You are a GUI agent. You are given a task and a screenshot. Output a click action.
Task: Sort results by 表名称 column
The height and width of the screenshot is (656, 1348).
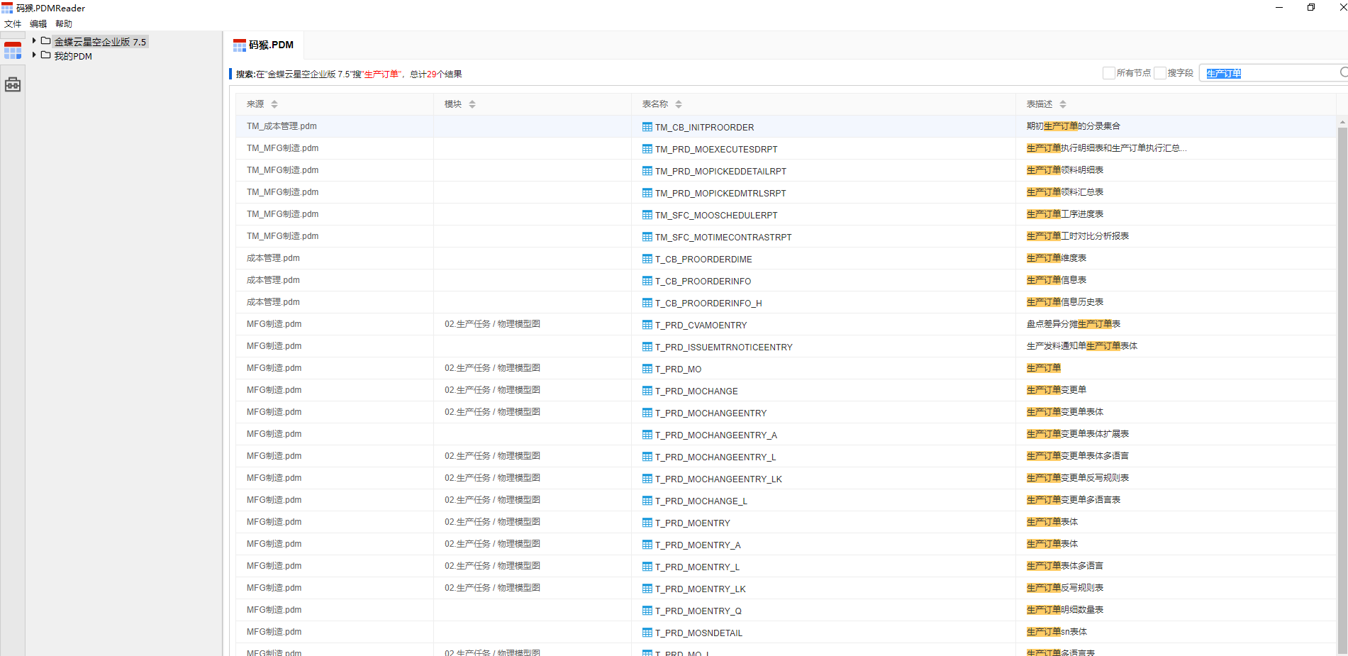(x=678, y=104)
